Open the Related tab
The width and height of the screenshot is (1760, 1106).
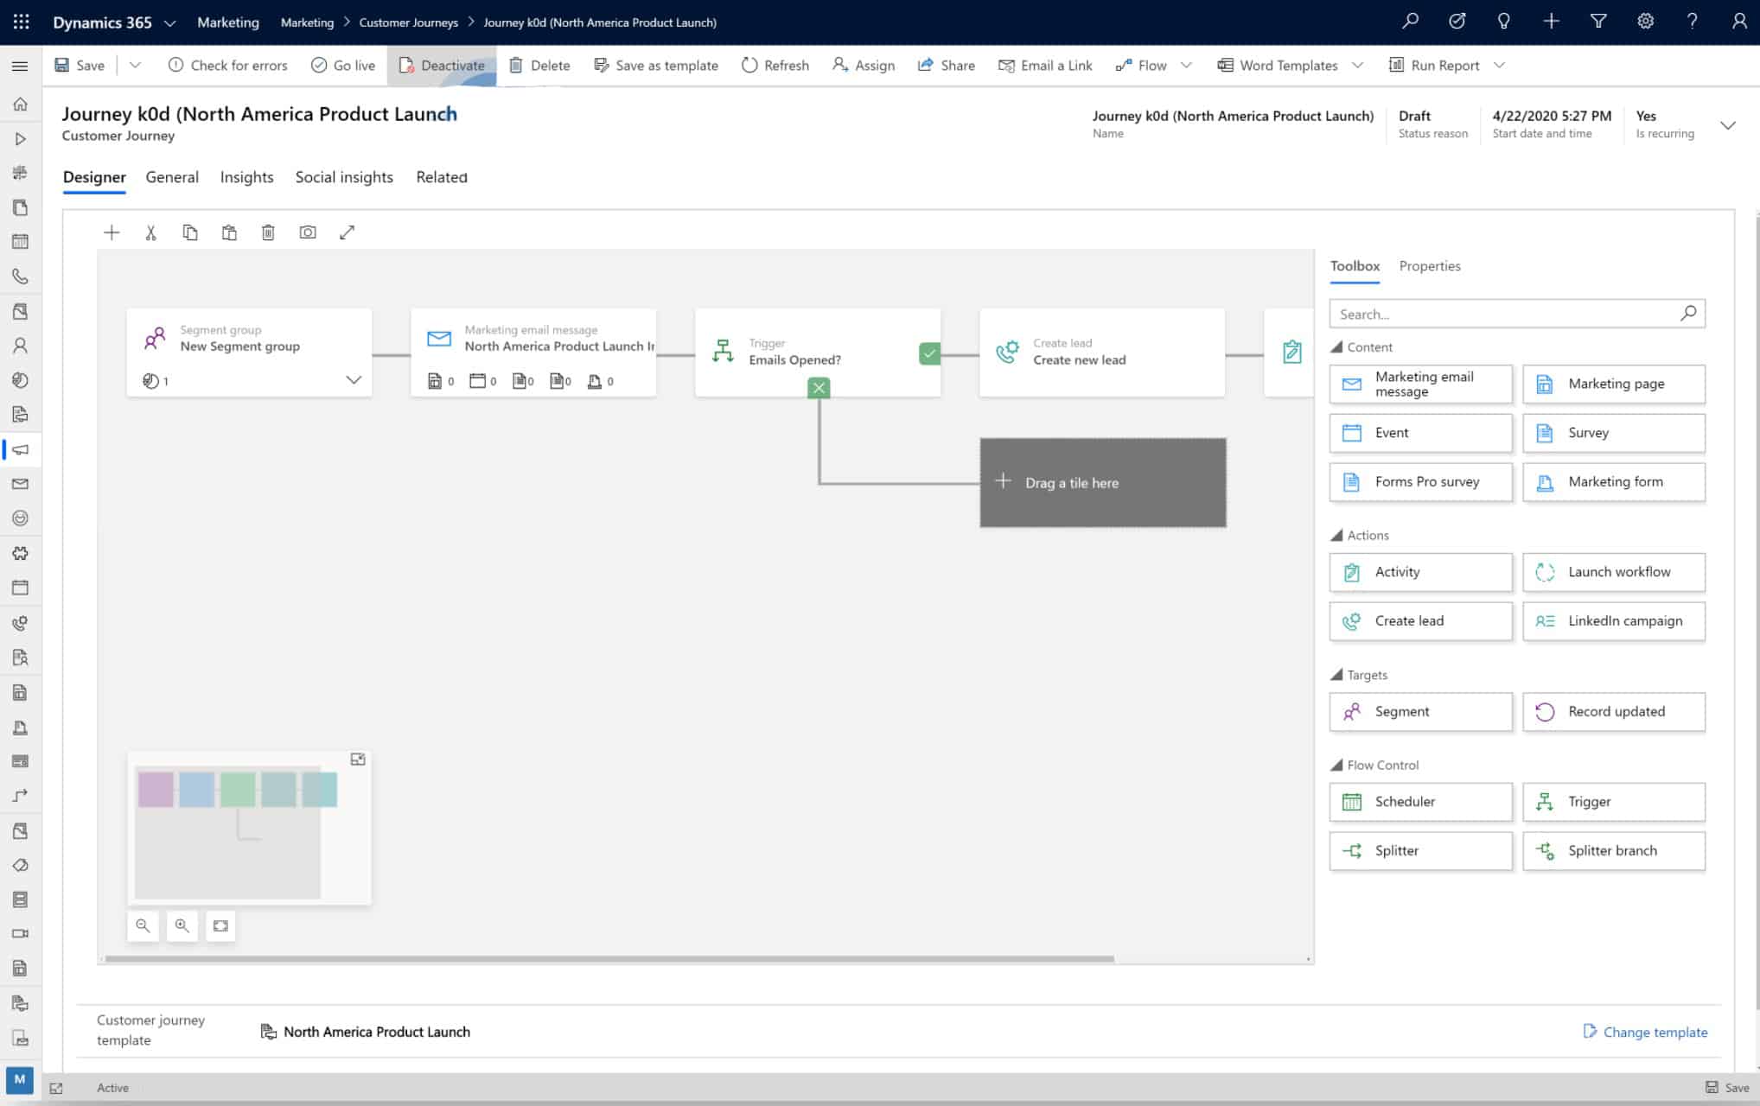(x=442, y=177)
